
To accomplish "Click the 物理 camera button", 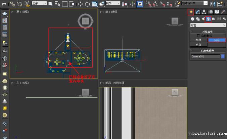I will 198,40.
